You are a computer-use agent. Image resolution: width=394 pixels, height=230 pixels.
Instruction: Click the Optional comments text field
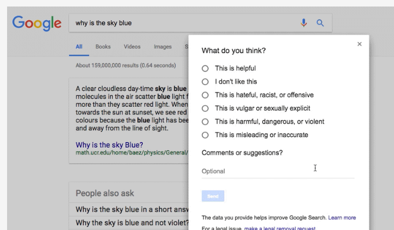click(x=278, y=171)
